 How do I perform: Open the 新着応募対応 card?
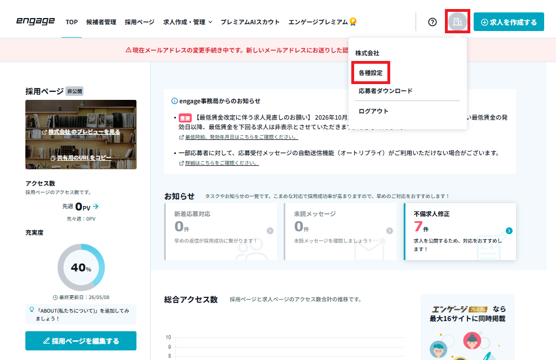pos(220,231)
